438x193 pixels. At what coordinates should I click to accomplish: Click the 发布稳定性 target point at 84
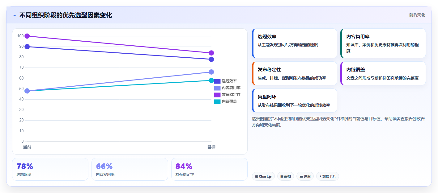211,53
